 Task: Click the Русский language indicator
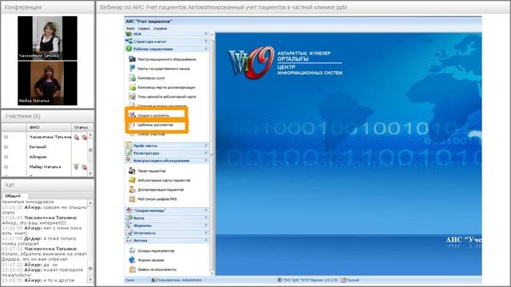point(351,280)
